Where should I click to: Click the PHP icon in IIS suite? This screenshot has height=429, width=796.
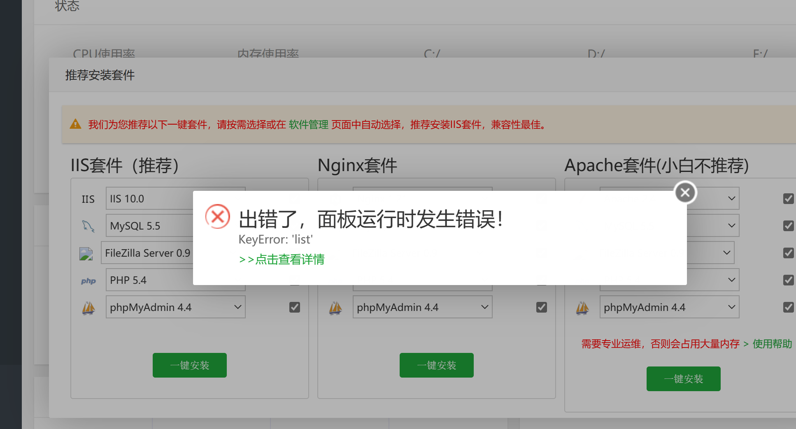pos(88,281)
